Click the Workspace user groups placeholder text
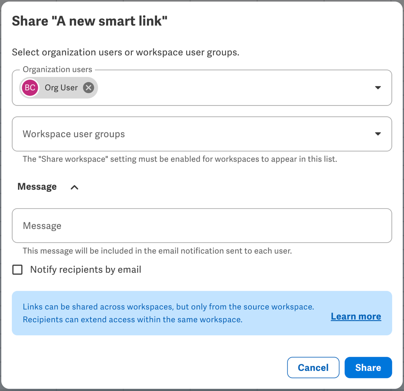 [x=74, y=134]
